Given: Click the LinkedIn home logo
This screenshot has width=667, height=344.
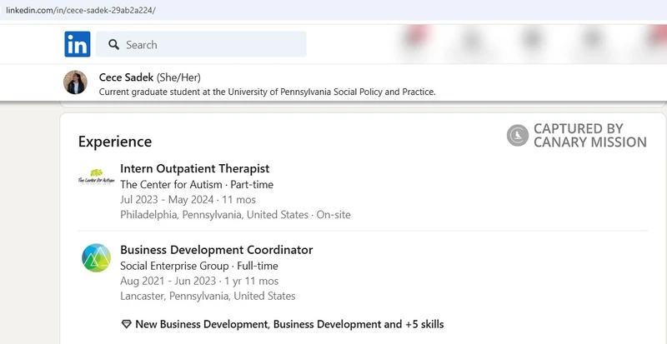Looking at the screenshot, I should point(78,44).
